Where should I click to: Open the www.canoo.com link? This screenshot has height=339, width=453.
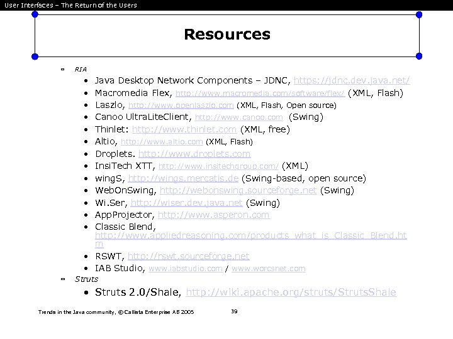pos(239,117)
